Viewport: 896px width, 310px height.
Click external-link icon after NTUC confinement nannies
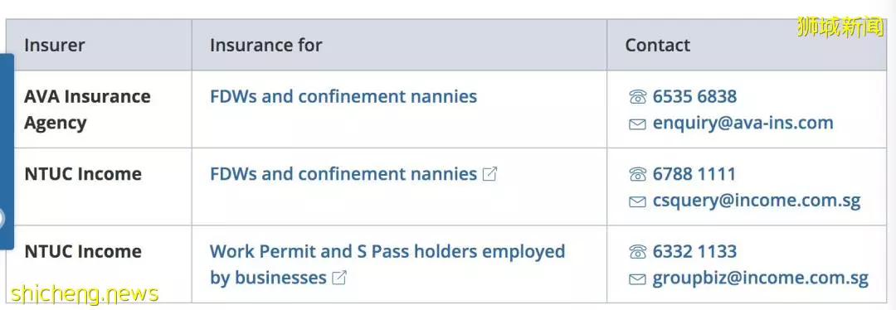click(x=489, y=173)
